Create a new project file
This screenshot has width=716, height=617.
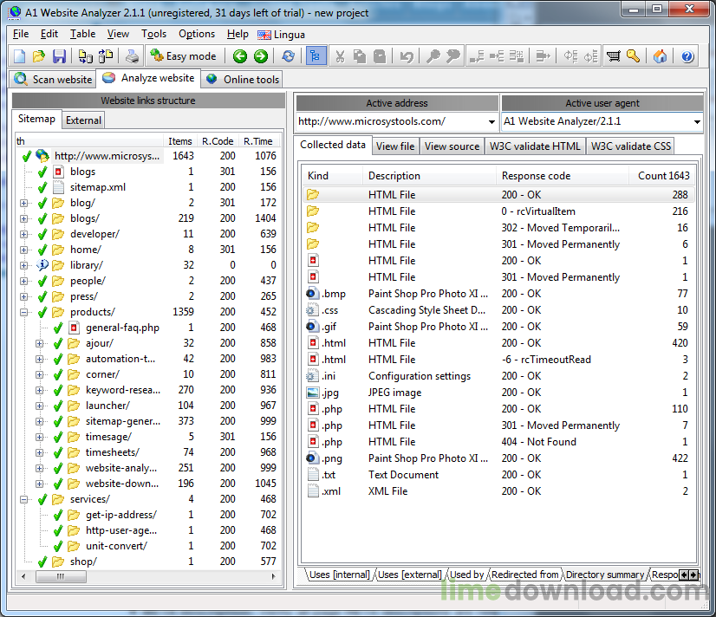(20, 56)
